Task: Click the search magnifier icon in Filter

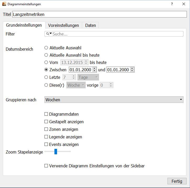Action: click(x=48, y=34)
